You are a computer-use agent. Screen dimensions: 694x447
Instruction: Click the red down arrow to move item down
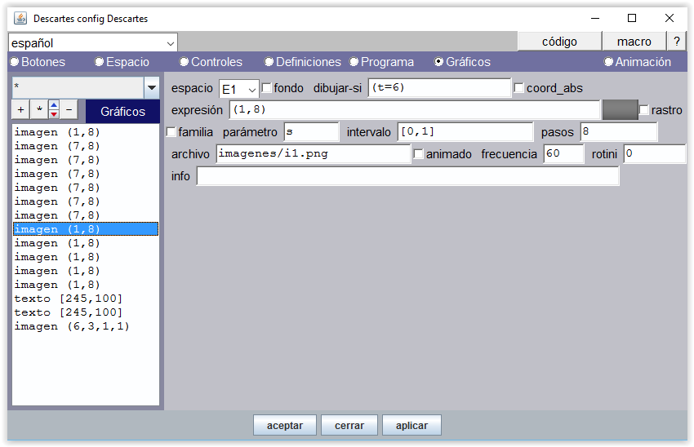coord(54,113)
